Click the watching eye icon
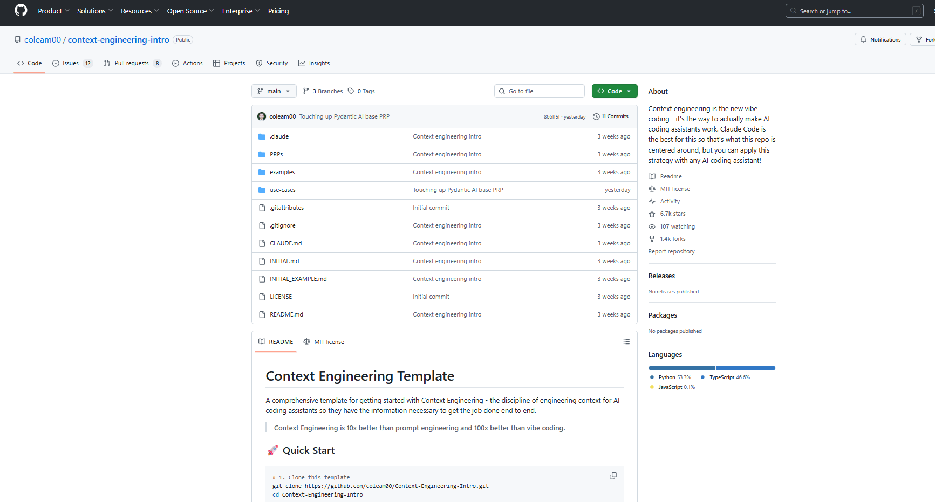This screenshot has width=935, height=502. pyautogui.click(x=652, y=226)
